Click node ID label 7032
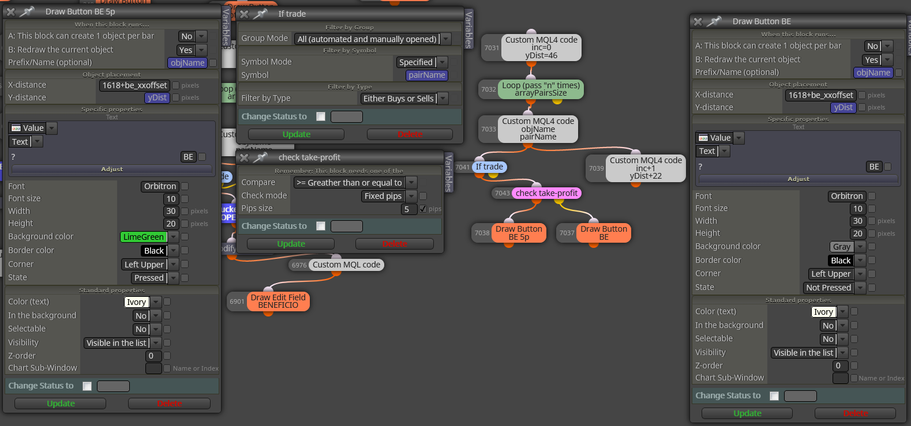This screenshot has height=426, width=911. tap(489, 89)
